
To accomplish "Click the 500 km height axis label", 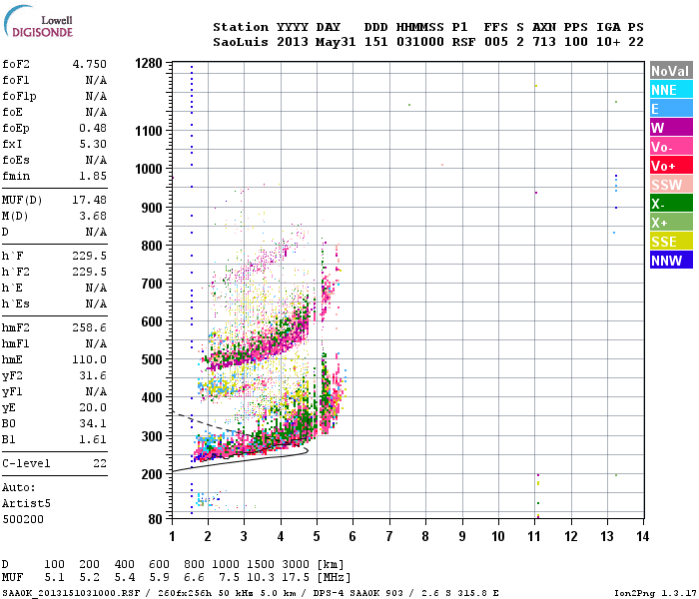I will (x=152, y=359).
